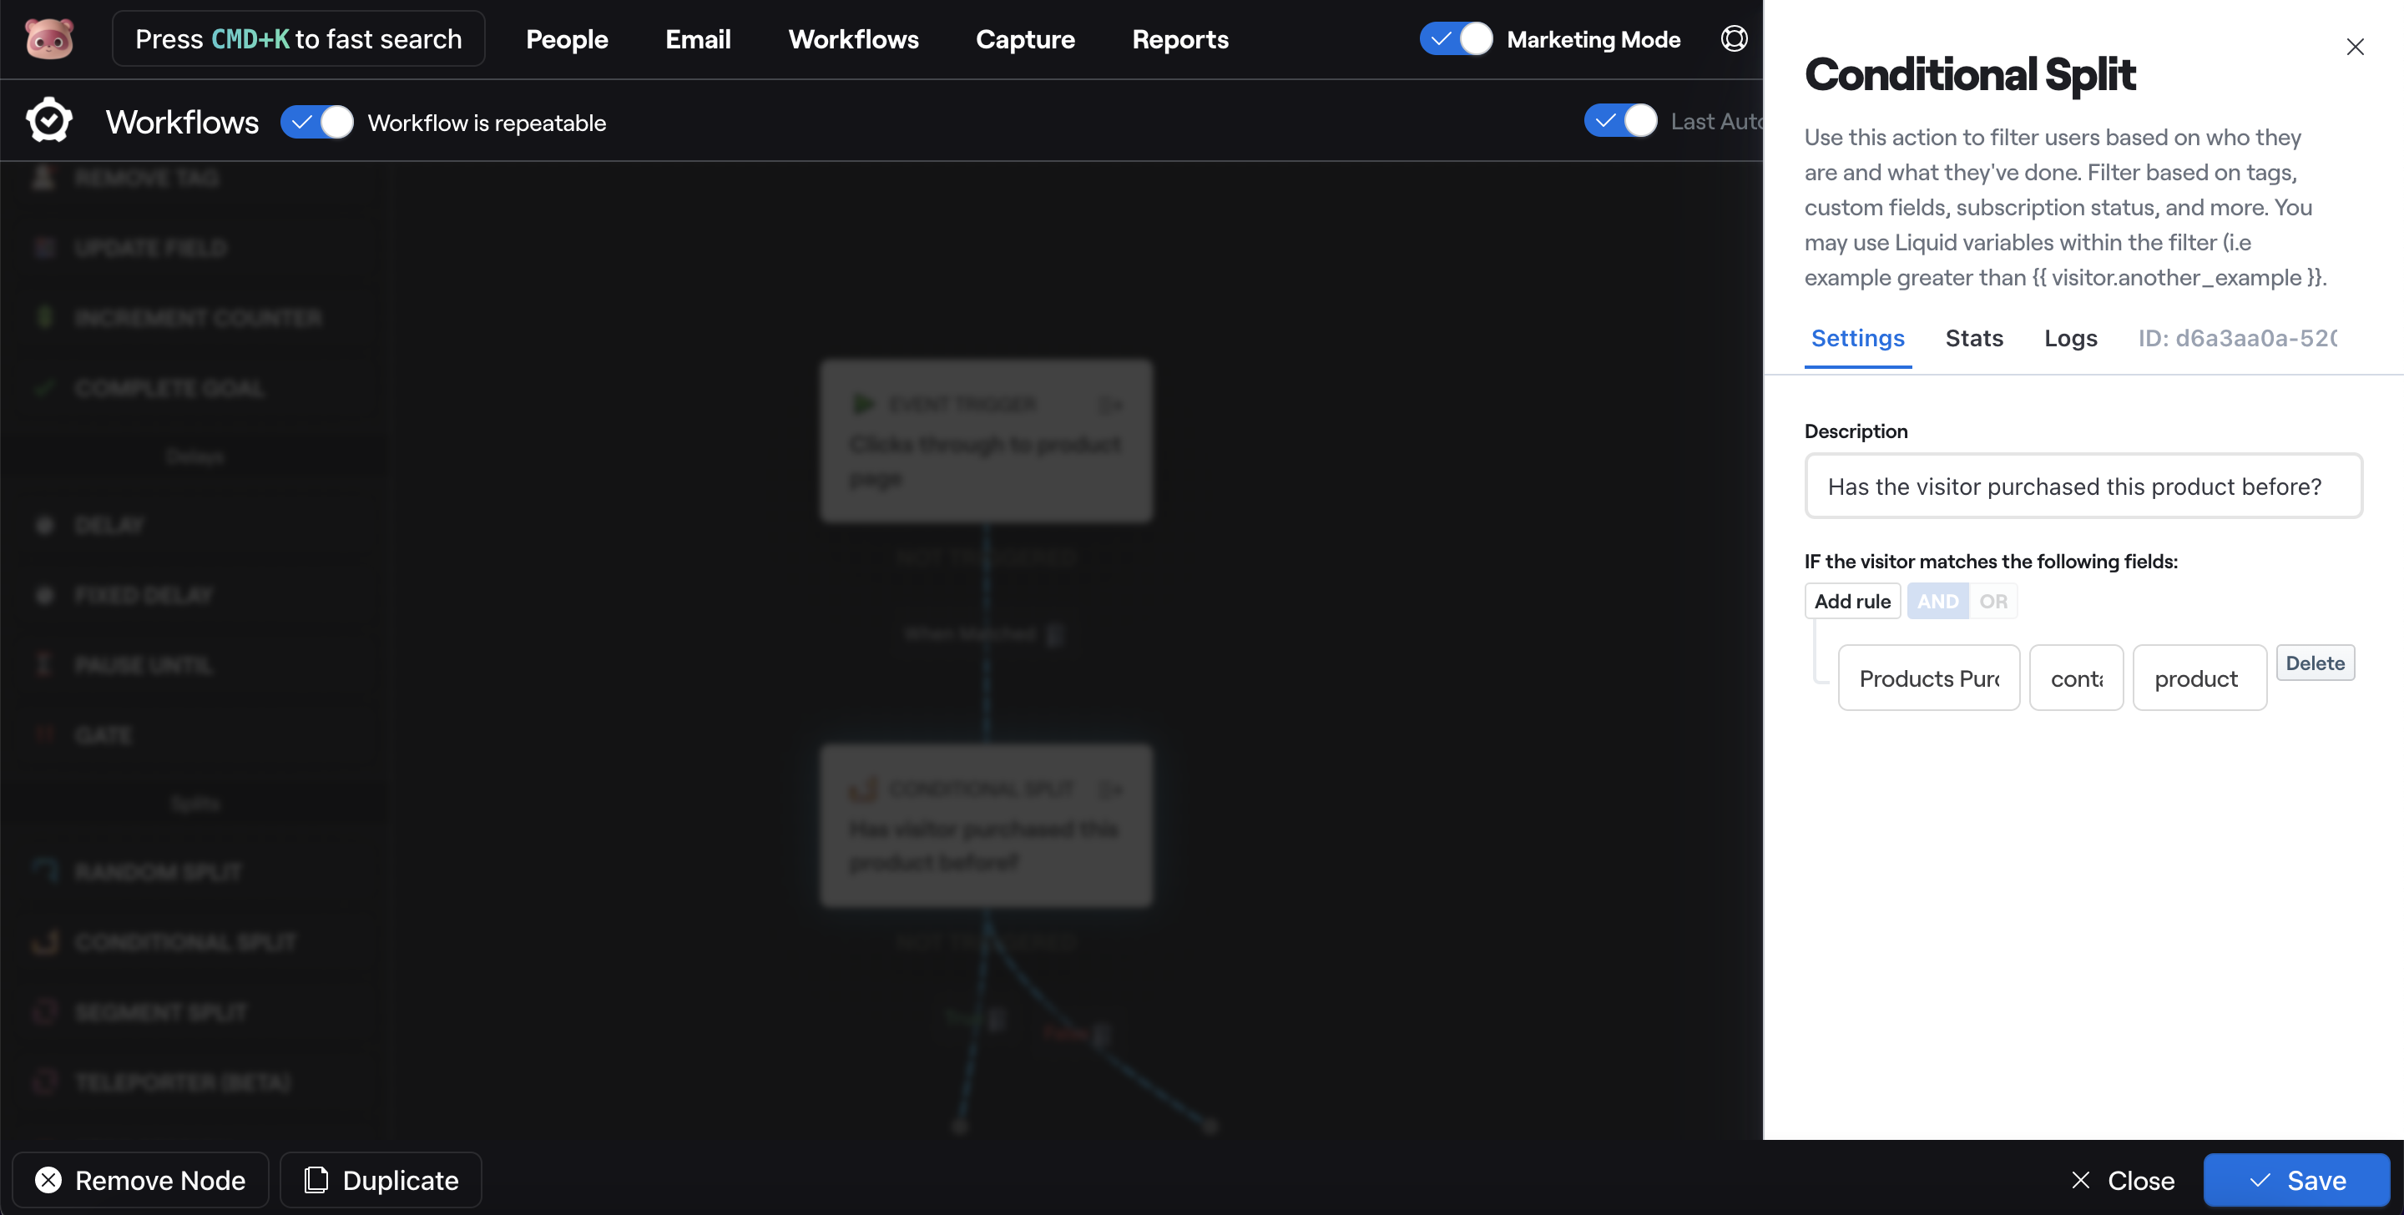The width and height of the screenshot is (2404, 1215).
Task: Click the Duplicate pages icon
Action: (316, 1180)
